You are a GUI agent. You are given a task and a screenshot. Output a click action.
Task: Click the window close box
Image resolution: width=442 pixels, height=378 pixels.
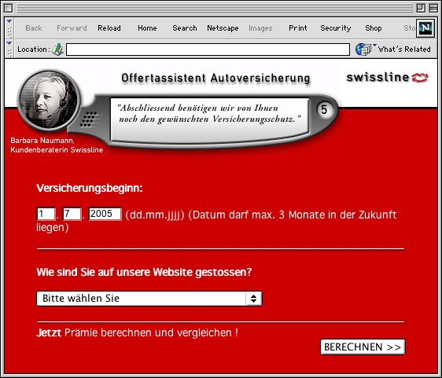[8, 8]
